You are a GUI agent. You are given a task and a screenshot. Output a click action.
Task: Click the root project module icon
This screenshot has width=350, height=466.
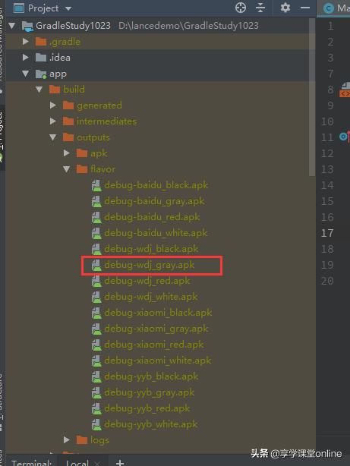(27, 26)
